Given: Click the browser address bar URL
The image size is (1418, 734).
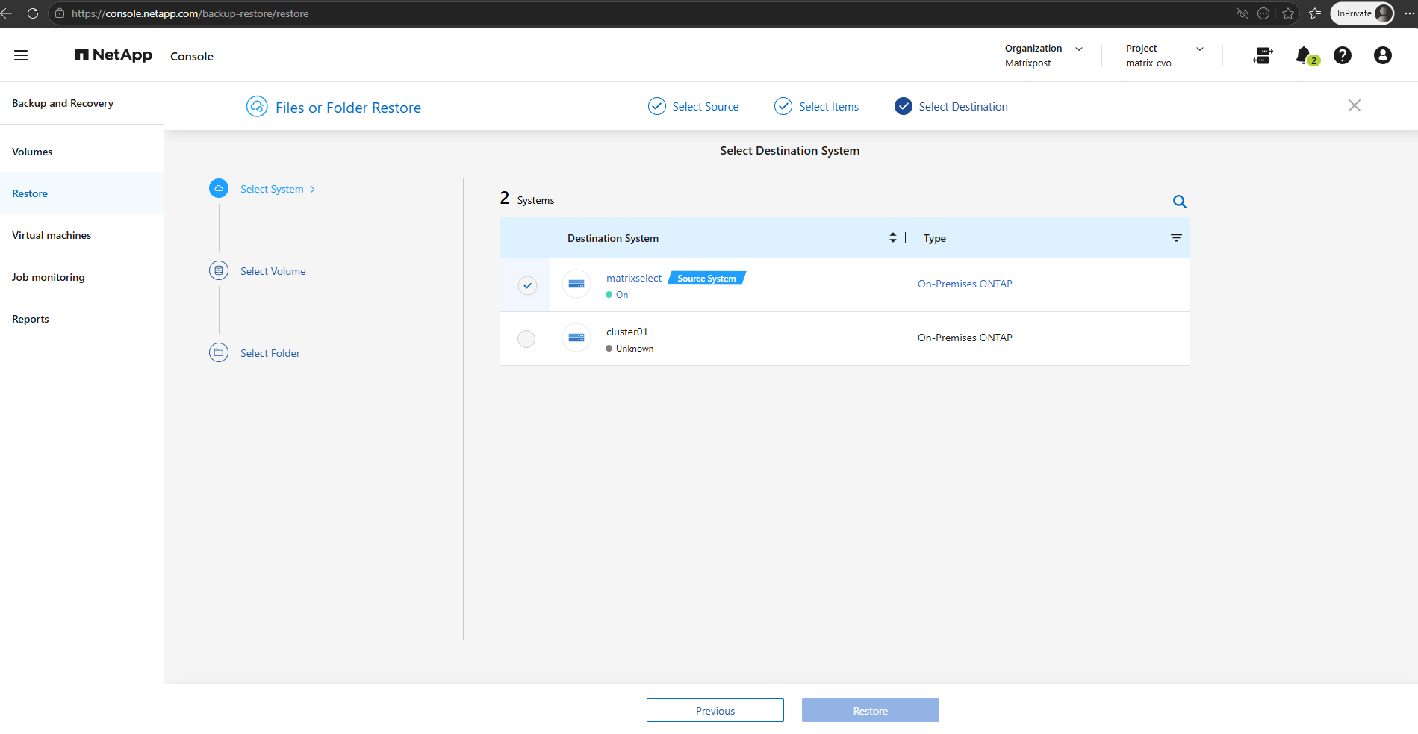Looking at the screenshot, I should (x=190, y=13).
